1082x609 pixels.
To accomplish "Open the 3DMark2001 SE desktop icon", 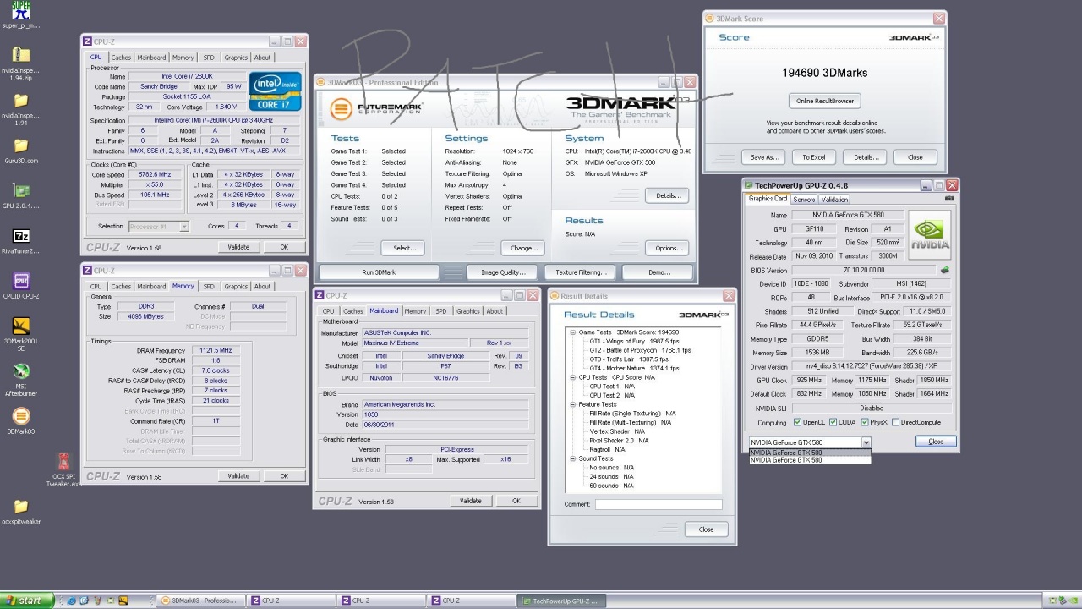I will tap(21, 326).
